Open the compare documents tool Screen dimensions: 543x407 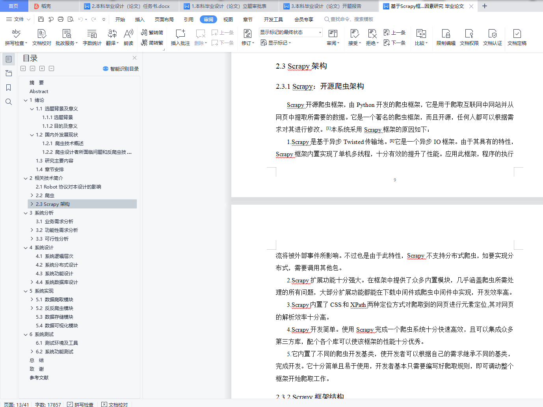click(x=421, y=37)
